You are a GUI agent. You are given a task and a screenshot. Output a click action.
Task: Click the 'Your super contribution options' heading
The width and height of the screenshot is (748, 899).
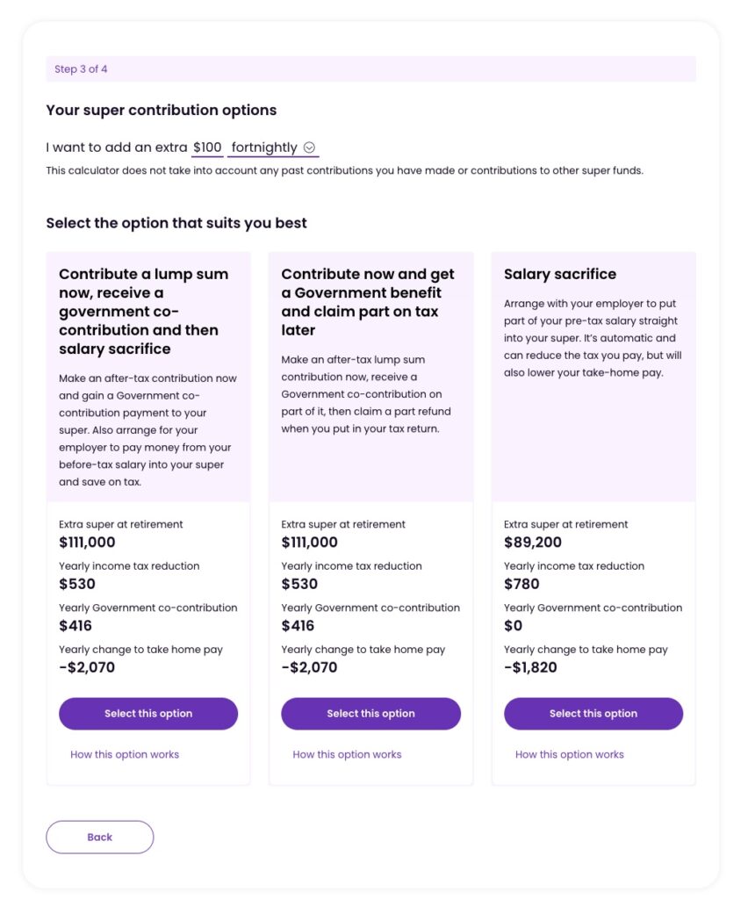pos(162,111)
